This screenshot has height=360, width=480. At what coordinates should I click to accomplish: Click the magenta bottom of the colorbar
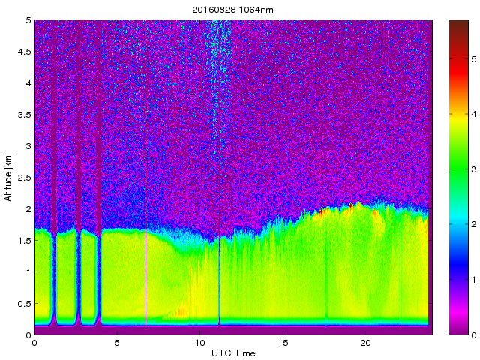[459, 324]
